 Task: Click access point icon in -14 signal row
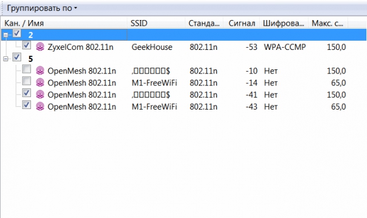click(40, 83)
